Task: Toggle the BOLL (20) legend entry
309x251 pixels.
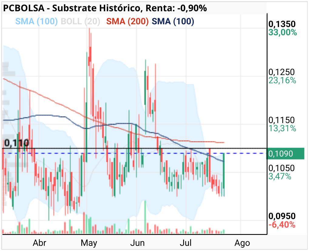Action: pyautogui.click(x=80, y=21)
